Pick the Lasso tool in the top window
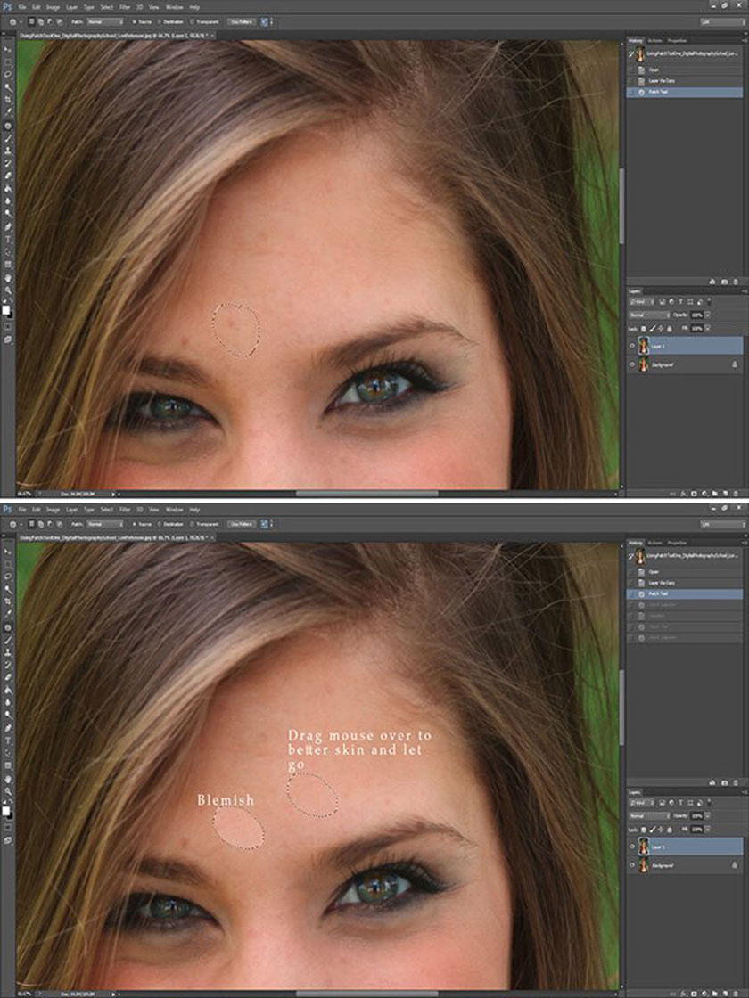The image size is (749, 998). [x=8, y=74]
